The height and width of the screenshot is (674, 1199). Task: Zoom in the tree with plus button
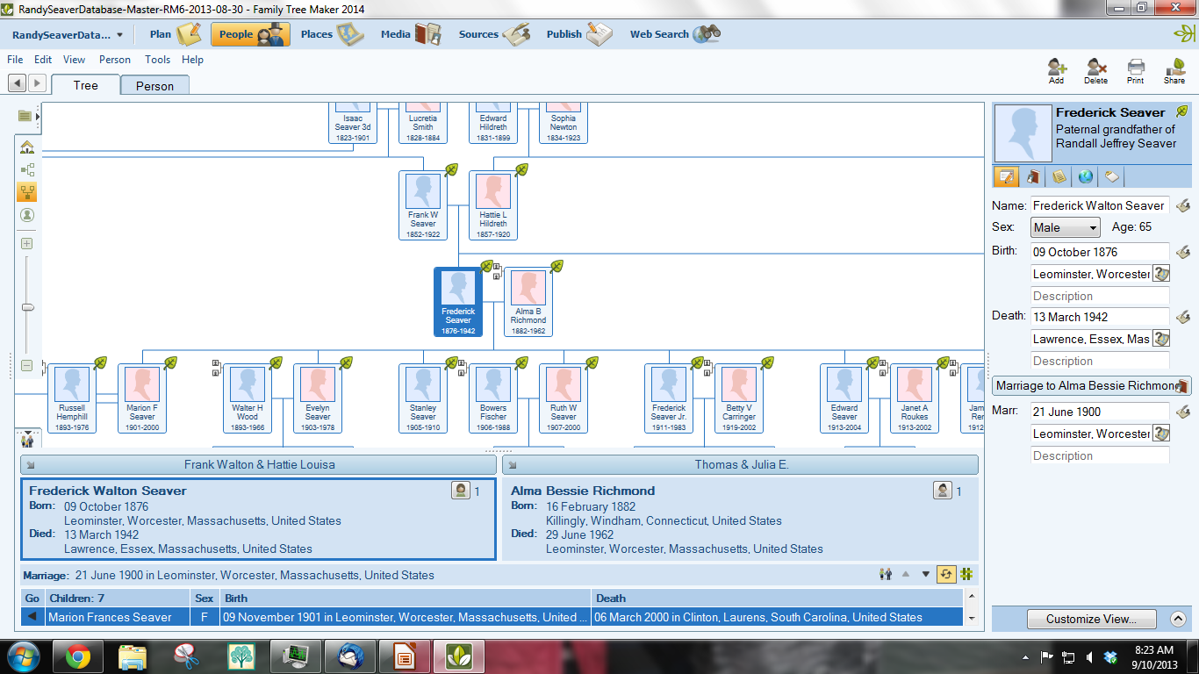(27, 243)
